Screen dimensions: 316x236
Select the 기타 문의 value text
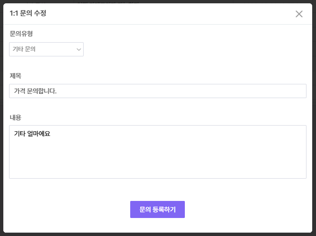click(x=24, y=49)
